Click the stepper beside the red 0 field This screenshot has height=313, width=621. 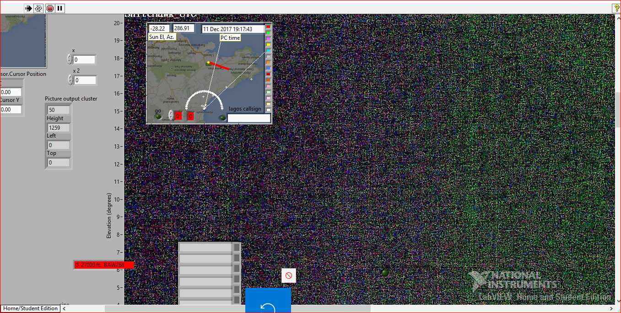tap(171, 116)
